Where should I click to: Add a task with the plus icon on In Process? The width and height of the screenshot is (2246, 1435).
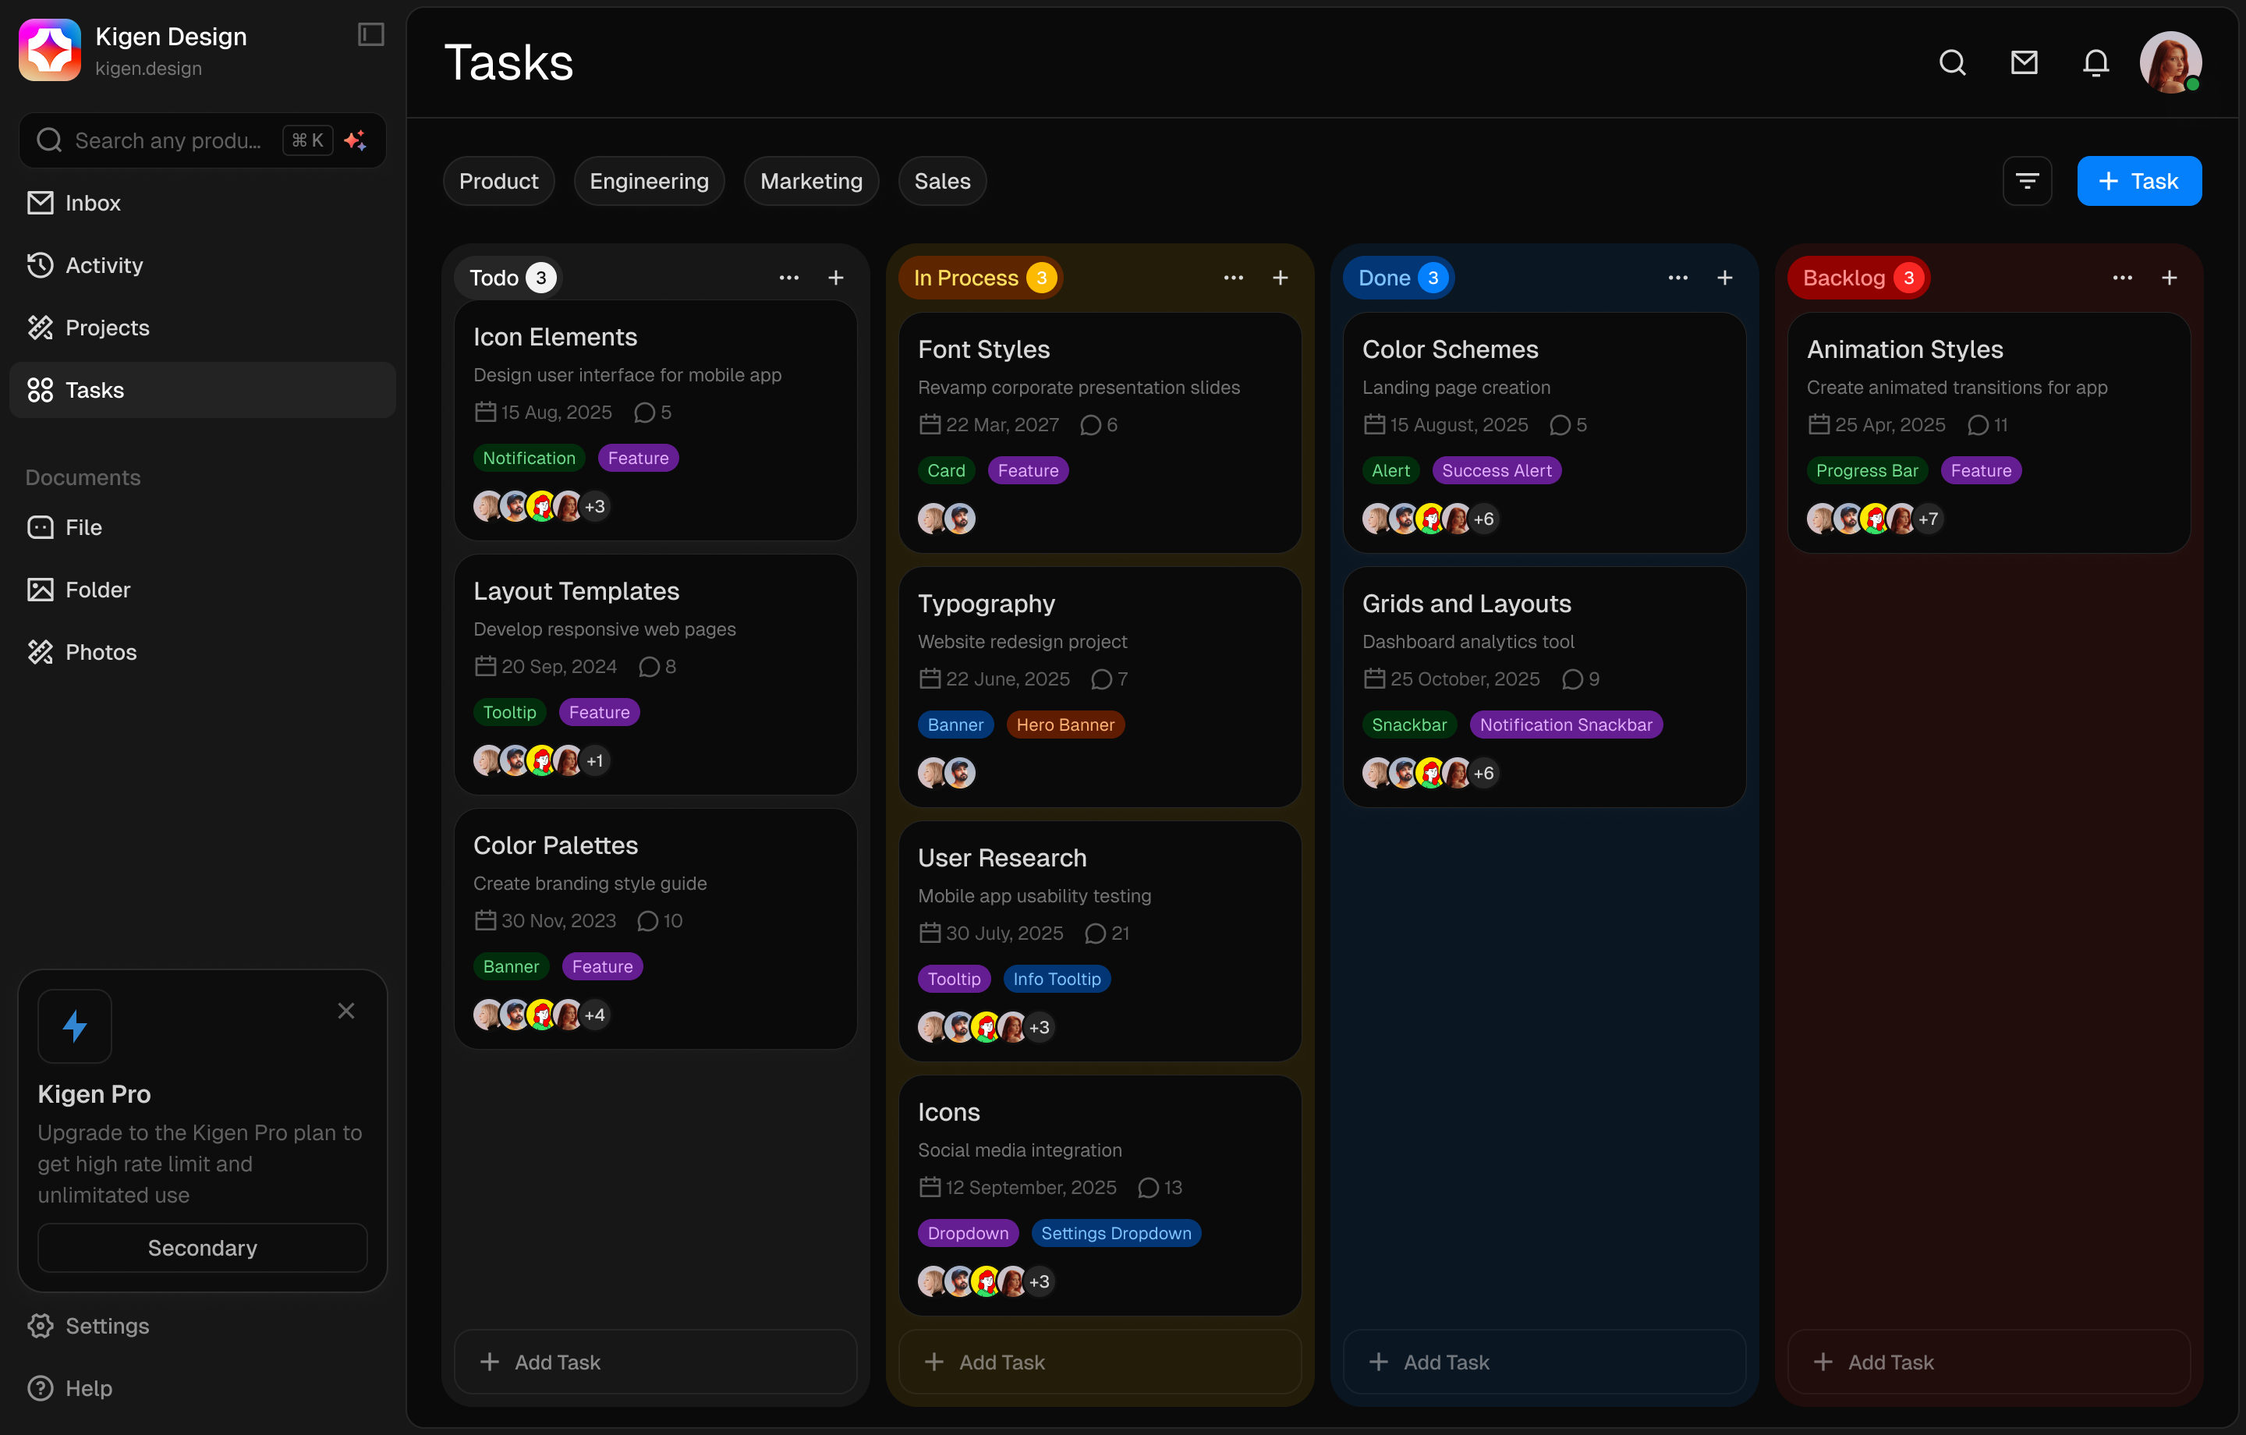point(1280,277)
